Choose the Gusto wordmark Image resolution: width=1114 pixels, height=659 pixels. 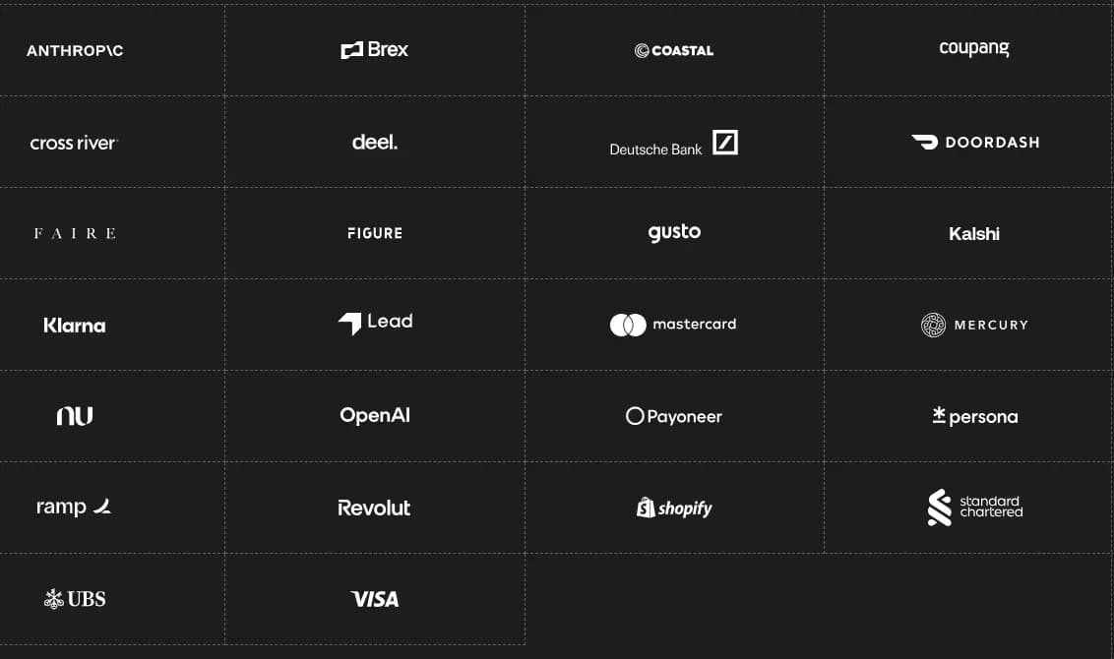pyautogui.click(x=674, y=233)
